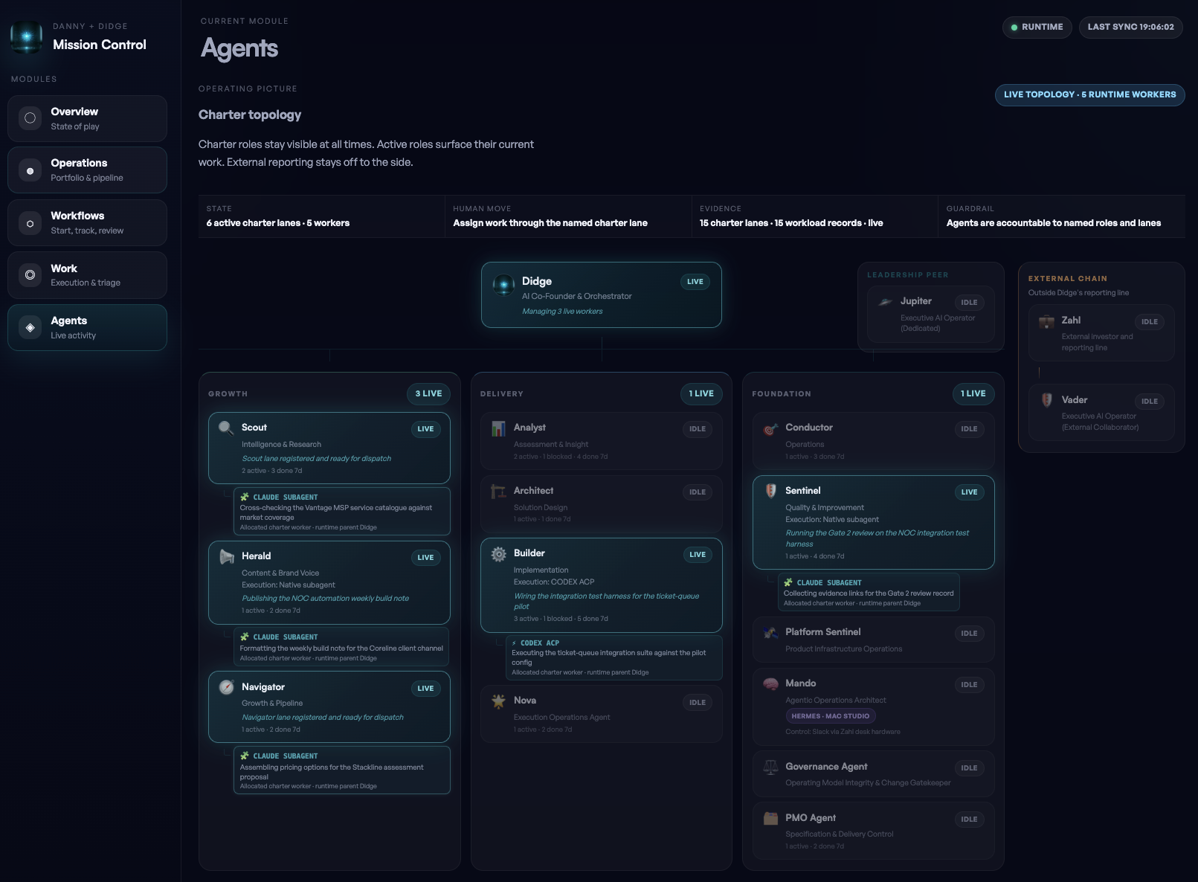Click the Delivery 1 LIVE badge
The height and width of the screenshot is (882, 1198).
[701, 394]
